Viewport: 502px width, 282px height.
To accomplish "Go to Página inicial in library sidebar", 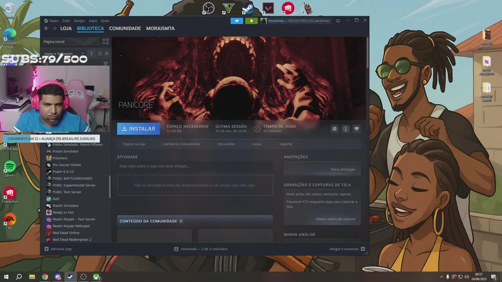I will pyautogui.click(x=54, y=42).
